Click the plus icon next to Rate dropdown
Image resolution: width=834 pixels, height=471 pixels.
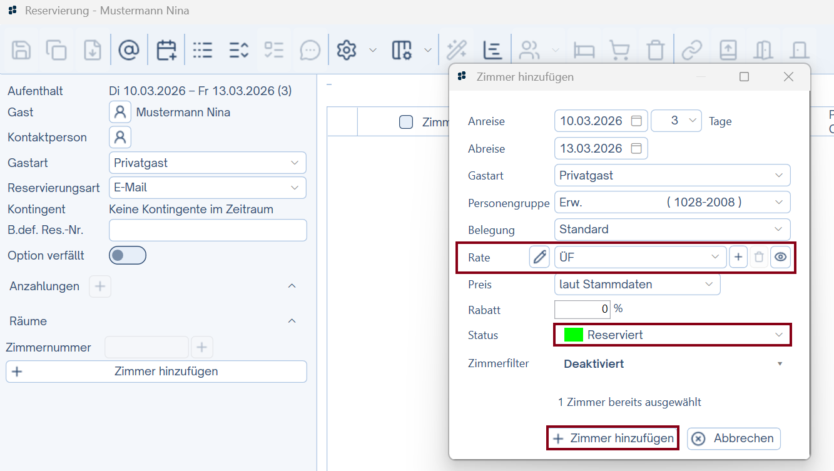(x=738, y=257)
